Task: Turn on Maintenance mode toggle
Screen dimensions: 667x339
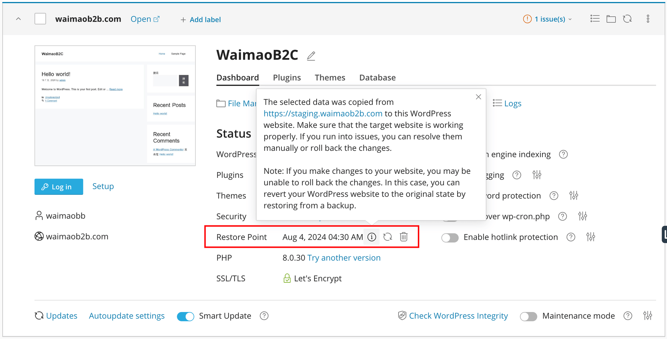Action: pyautogui.click(x=528, y=316)
